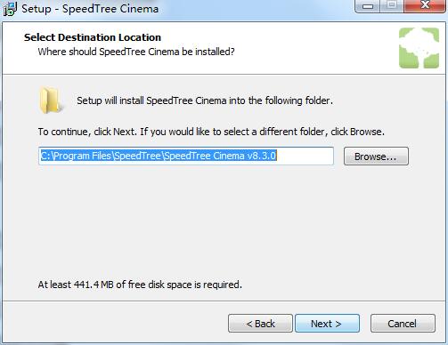
Task: Click the Setup - SpeedTree Cinema title bar text
Action: 90,9
